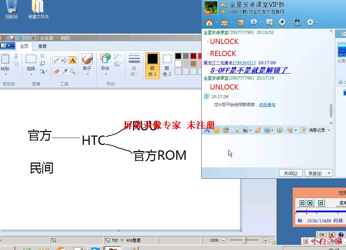The image size is (346, 250).
Task: Expand the Paste (粘贴) dropdown arrow
Action: click(x=5, y=74)
